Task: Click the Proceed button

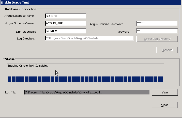Action: (x=167, y=50)
